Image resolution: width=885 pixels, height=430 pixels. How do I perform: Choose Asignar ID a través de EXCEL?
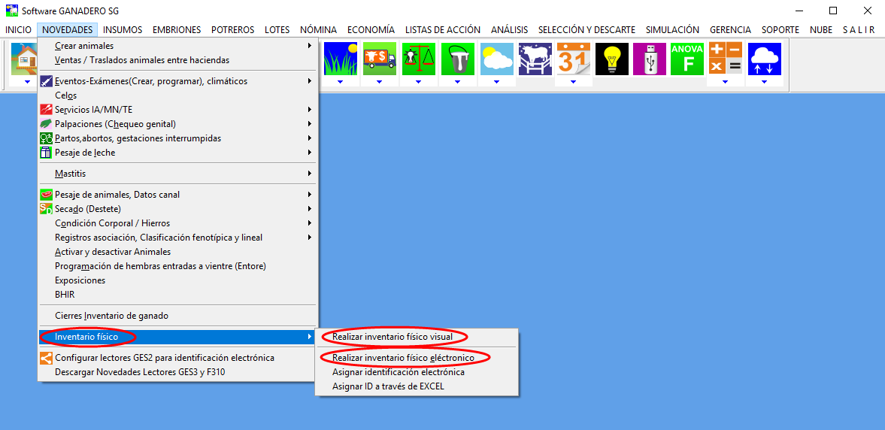[x=388, y=386]
